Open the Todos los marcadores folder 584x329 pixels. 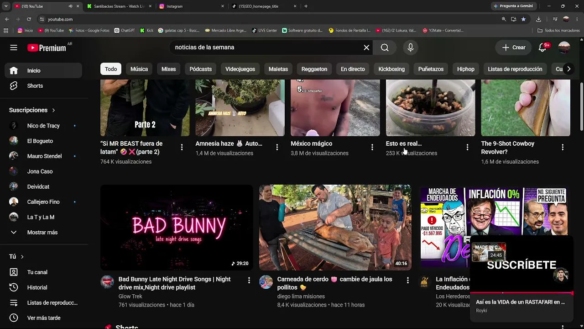(x=558, y=31)
